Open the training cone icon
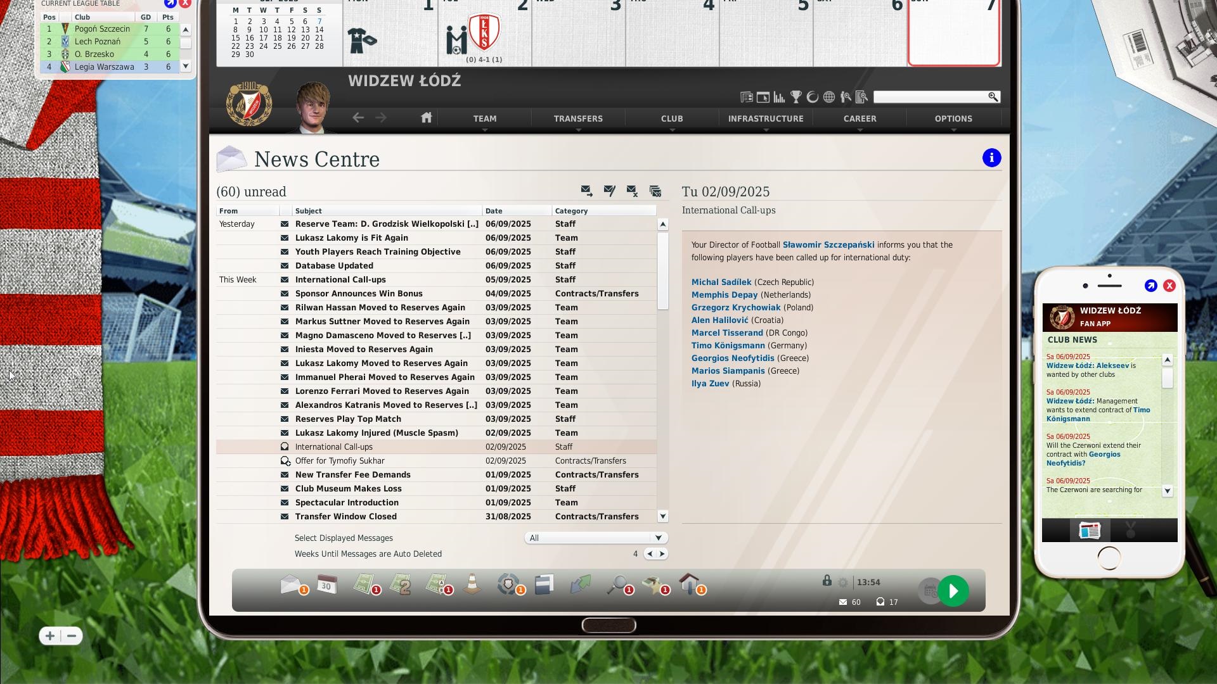This screenshot has width=1217, height=684. click(x=472, y=585)
